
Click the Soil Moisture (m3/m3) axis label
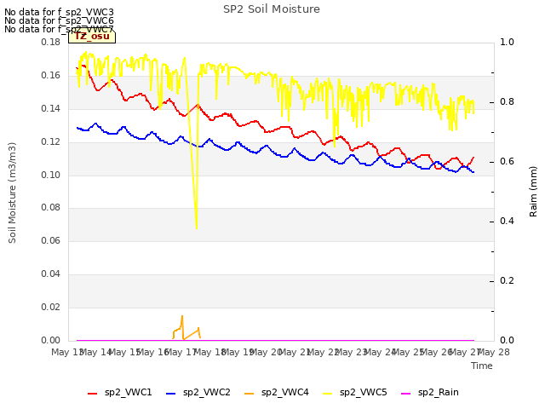click(12, 193)
